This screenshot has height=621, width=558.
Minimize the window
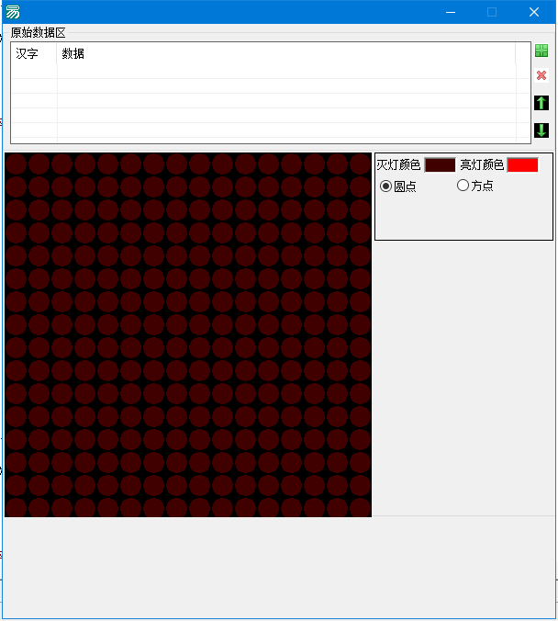point(451,12)
